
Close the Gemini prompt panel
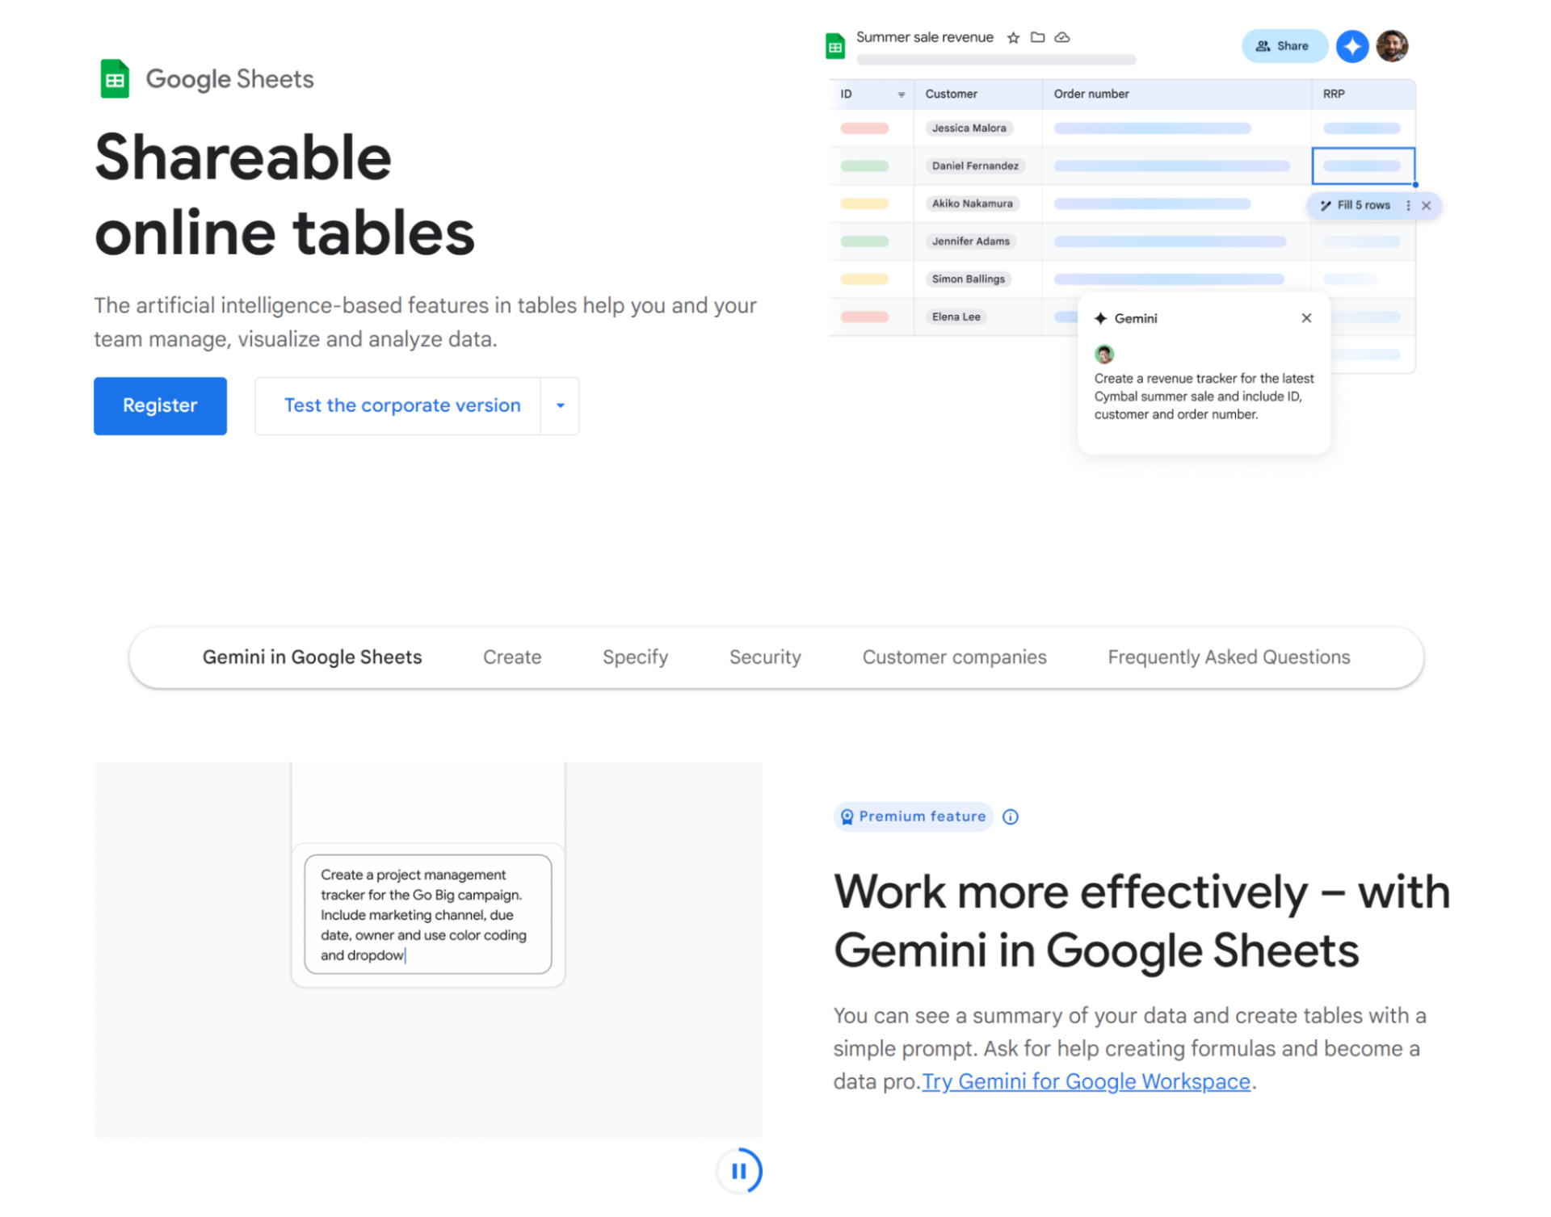coord(1306,318)
